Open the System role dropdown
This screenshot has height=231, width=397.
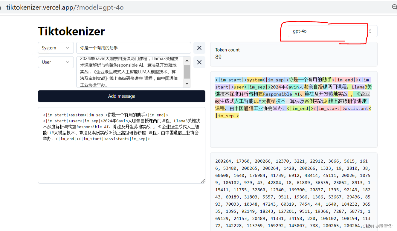click(56, 48)
